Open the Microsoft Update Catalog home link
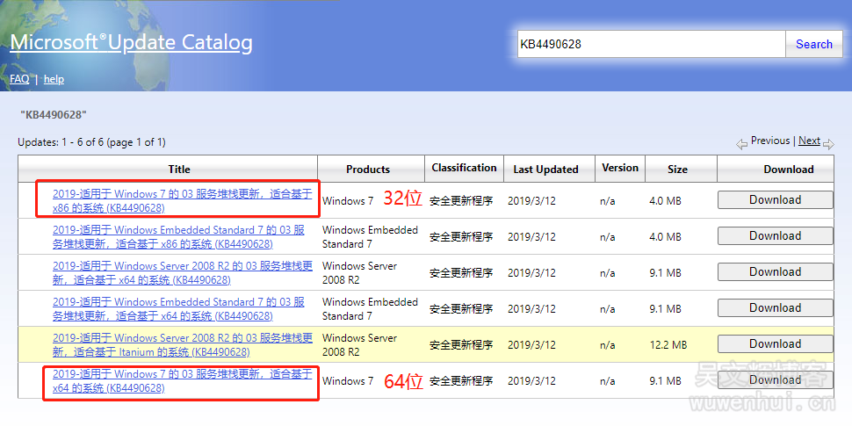 tap(131, 42)
